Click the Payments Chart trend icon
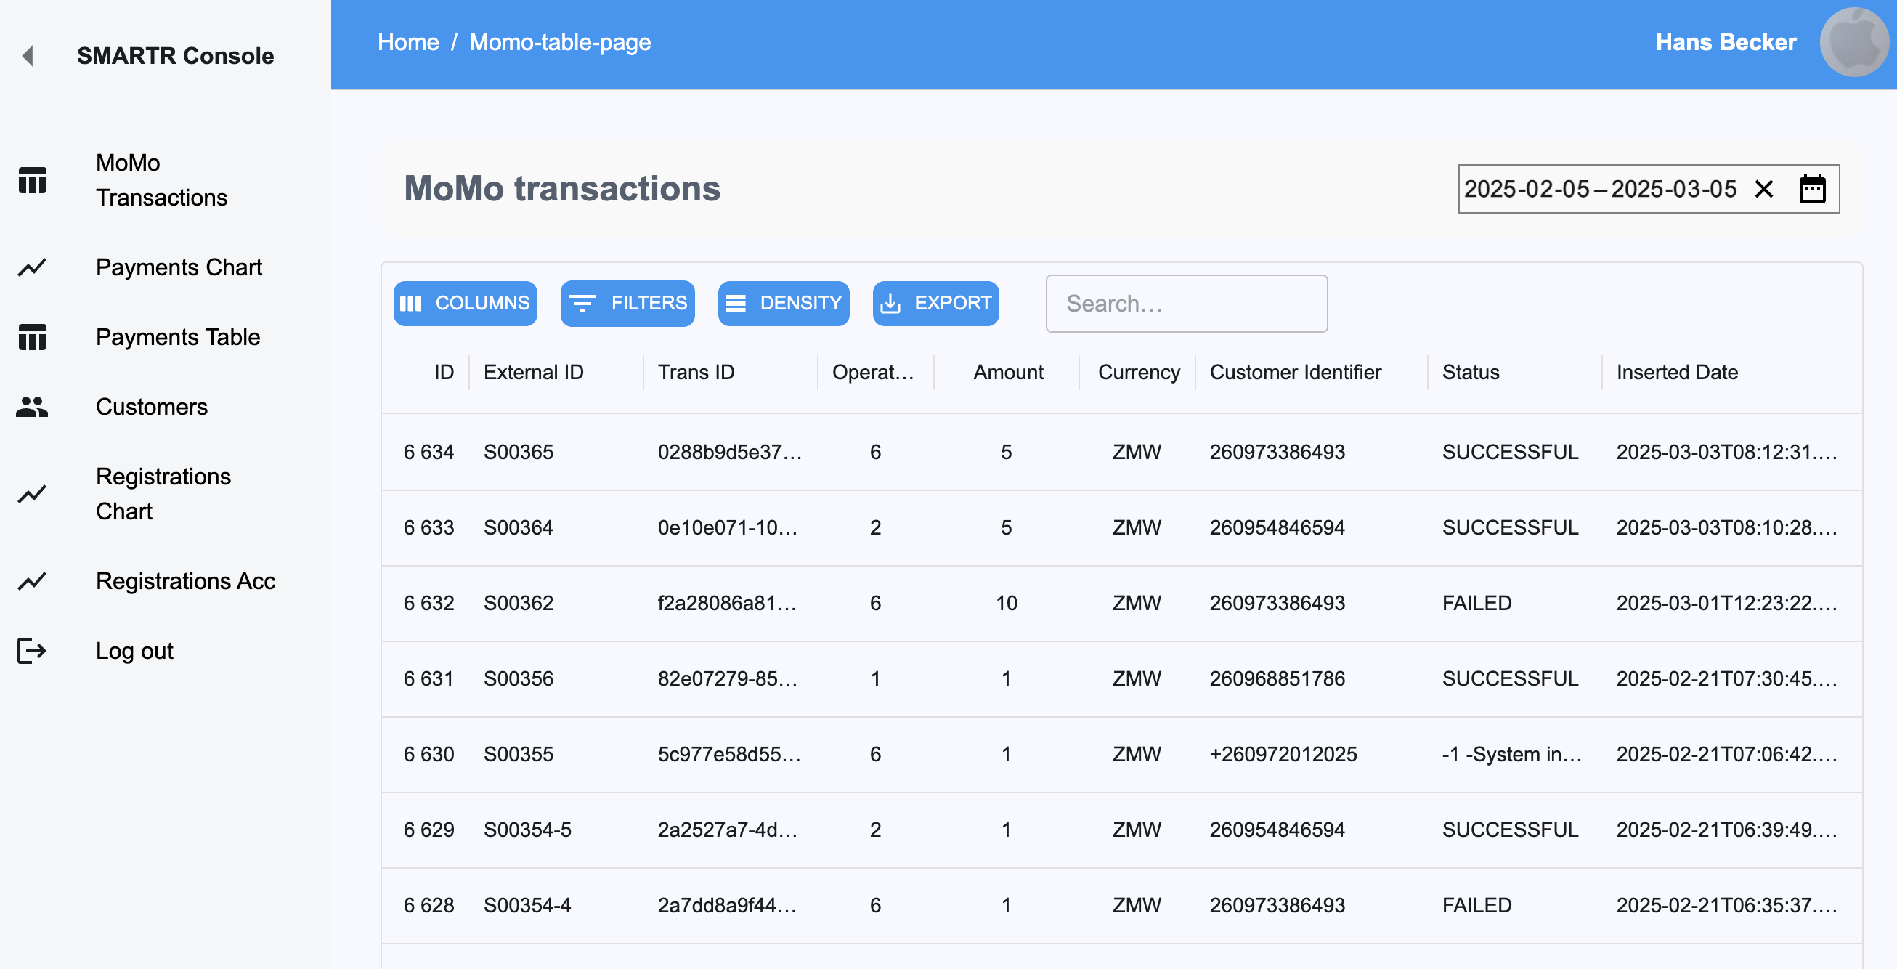Image resolution: width=1897 pixels, height=969 pixels. [33, 267]
